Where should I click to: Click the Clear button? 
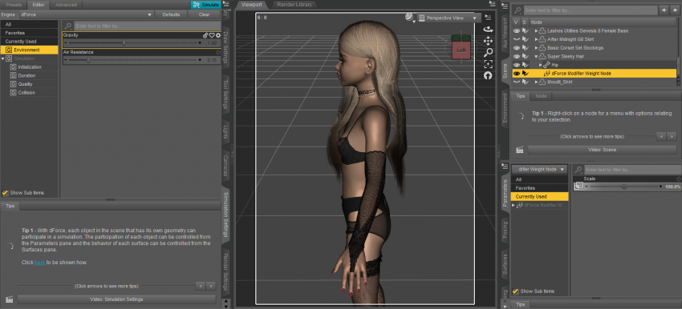tap(205, 14)
